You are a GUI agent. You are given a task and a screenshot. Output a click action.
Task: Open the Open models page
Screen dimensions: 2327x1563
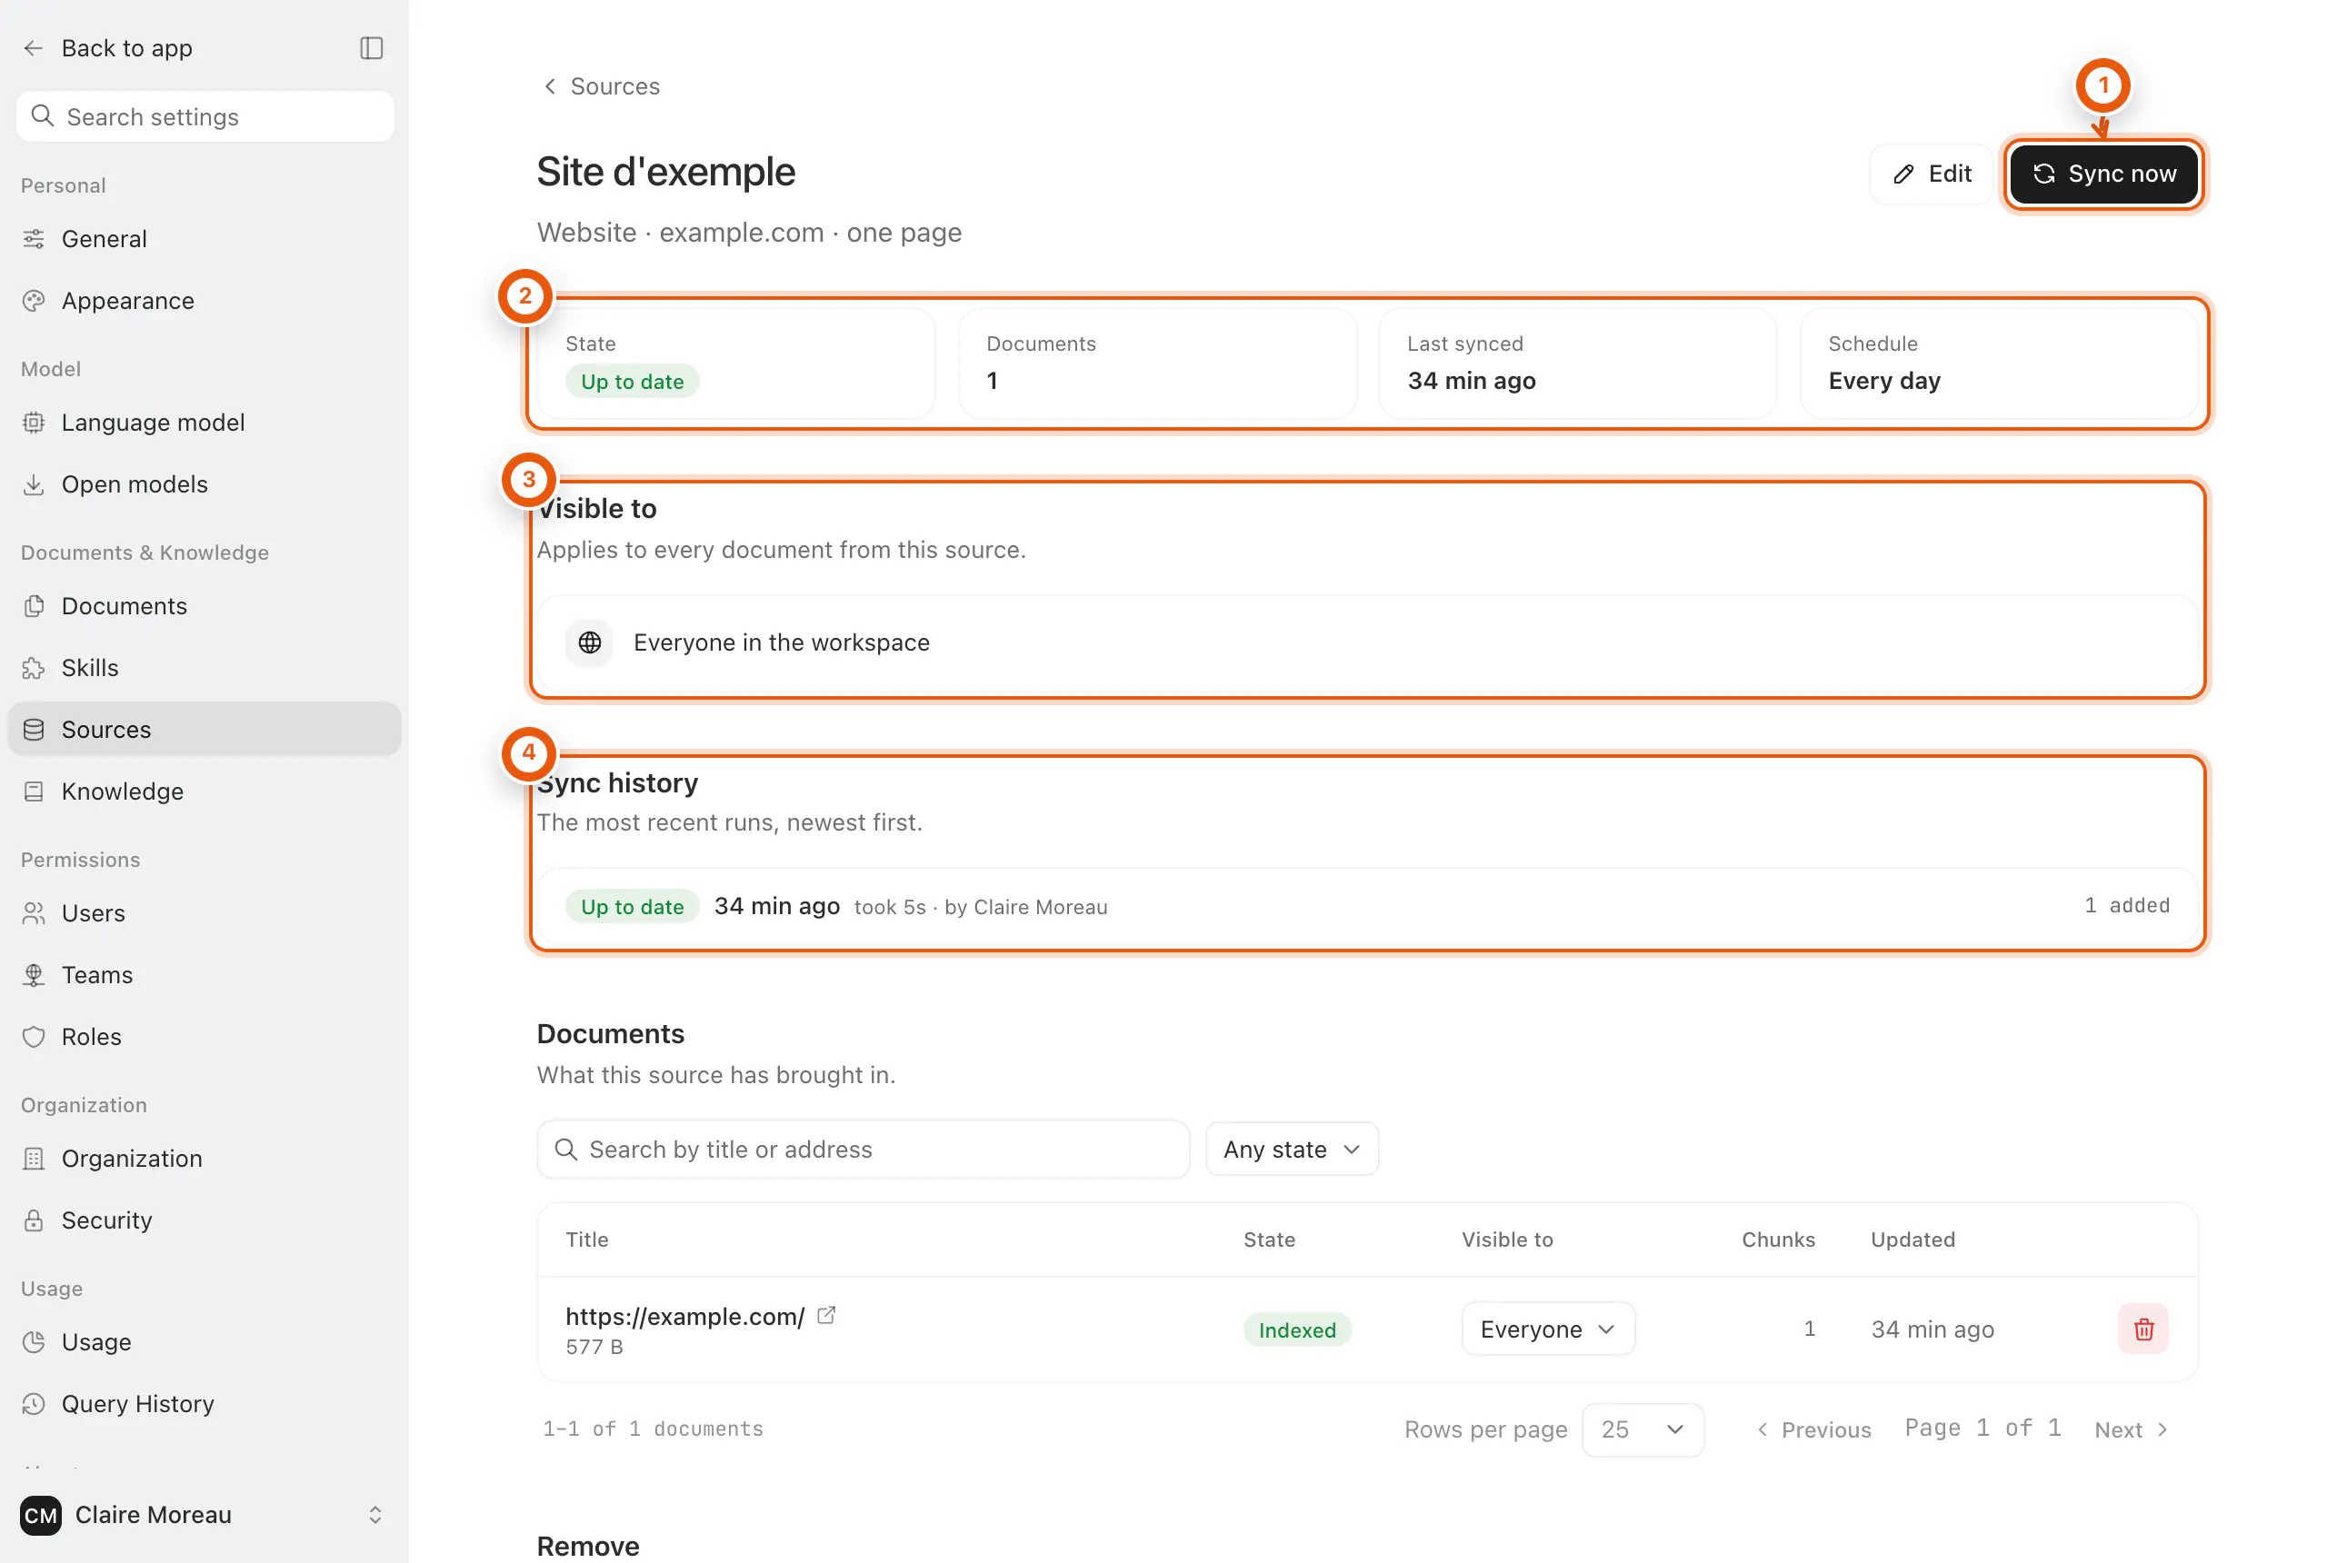tap(205, 484)
